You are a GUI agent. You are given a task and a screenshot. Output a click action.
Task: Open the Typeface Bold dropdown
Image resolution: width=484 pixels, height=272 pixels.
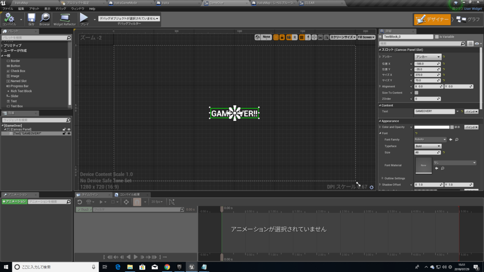[428, 146]
